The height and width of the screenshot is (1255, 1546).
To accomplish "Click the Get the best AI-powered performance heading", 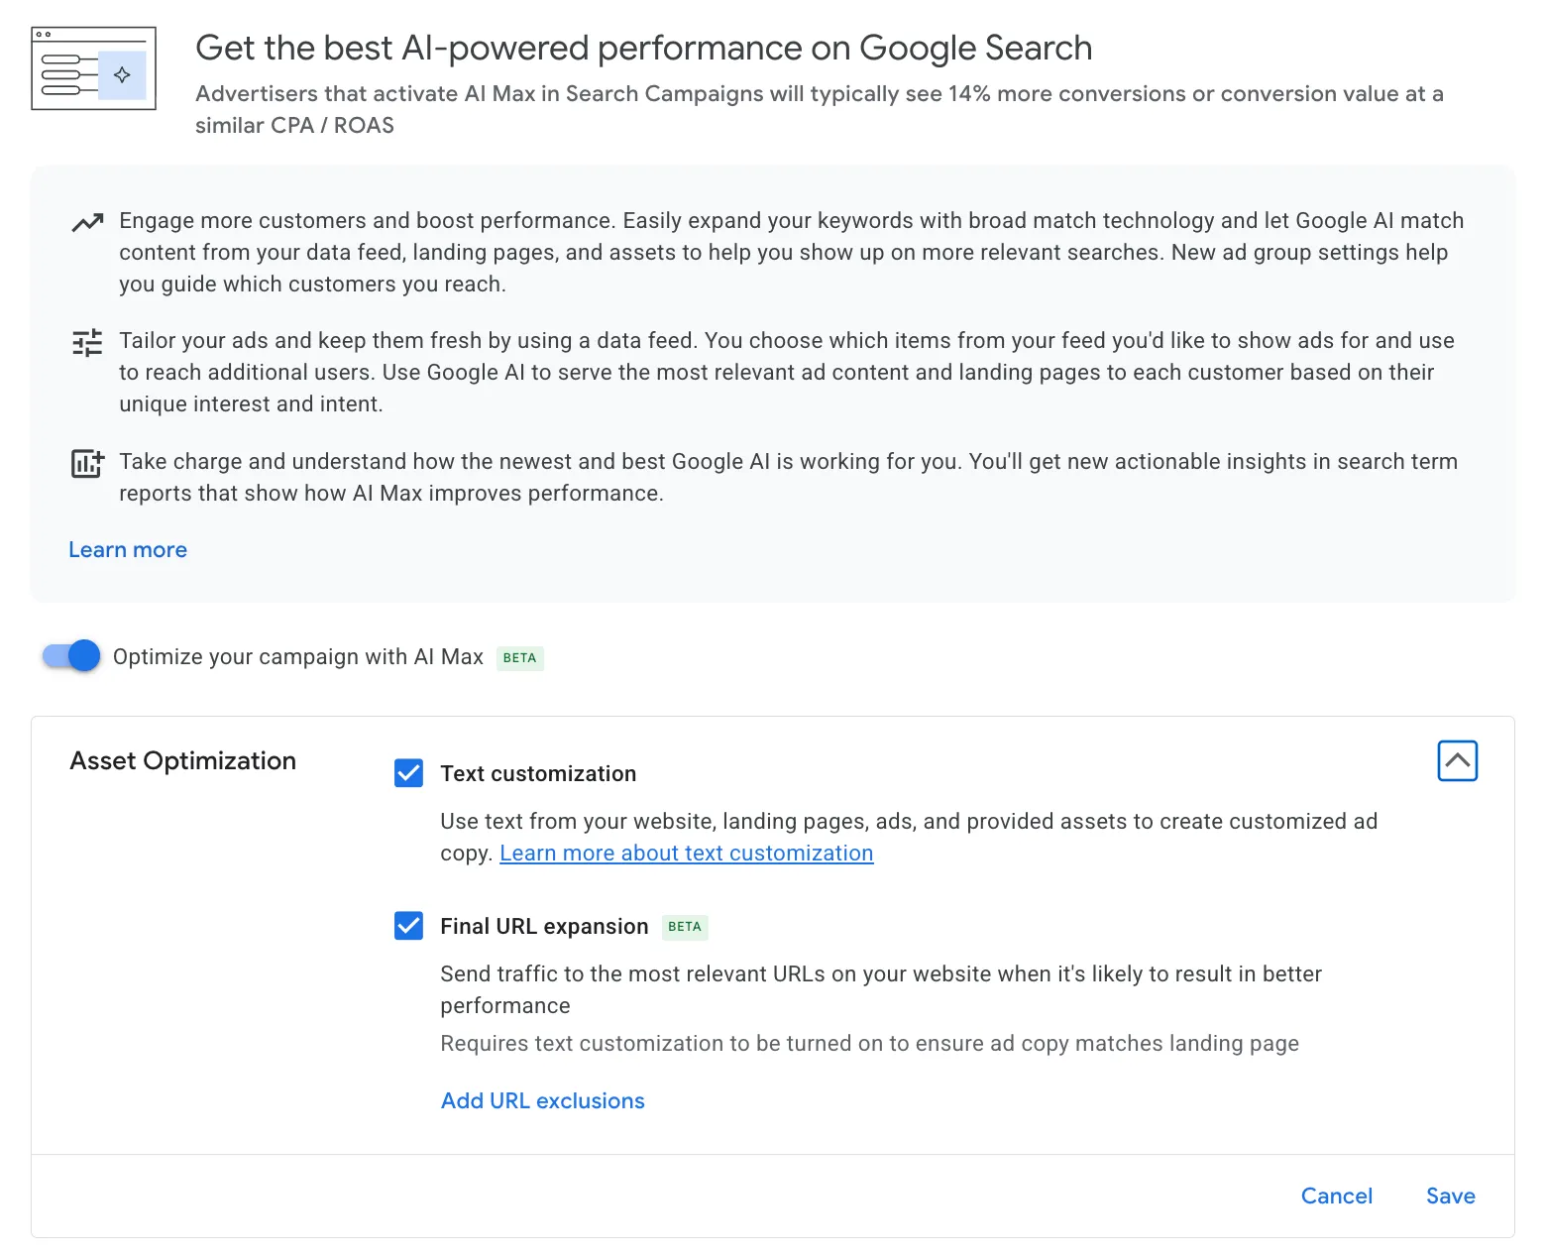I will [x=644, y=48].
